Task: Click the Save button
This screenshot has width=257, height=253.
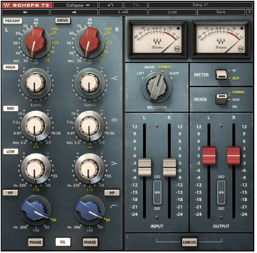Action: pos(221,12)
